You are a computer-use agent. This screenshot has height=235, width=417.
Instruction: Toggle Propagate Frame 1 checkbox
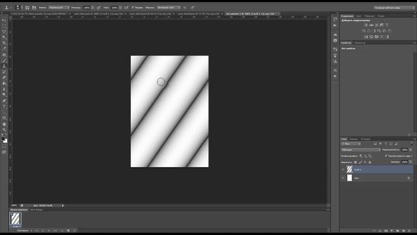tap(386, 156)
